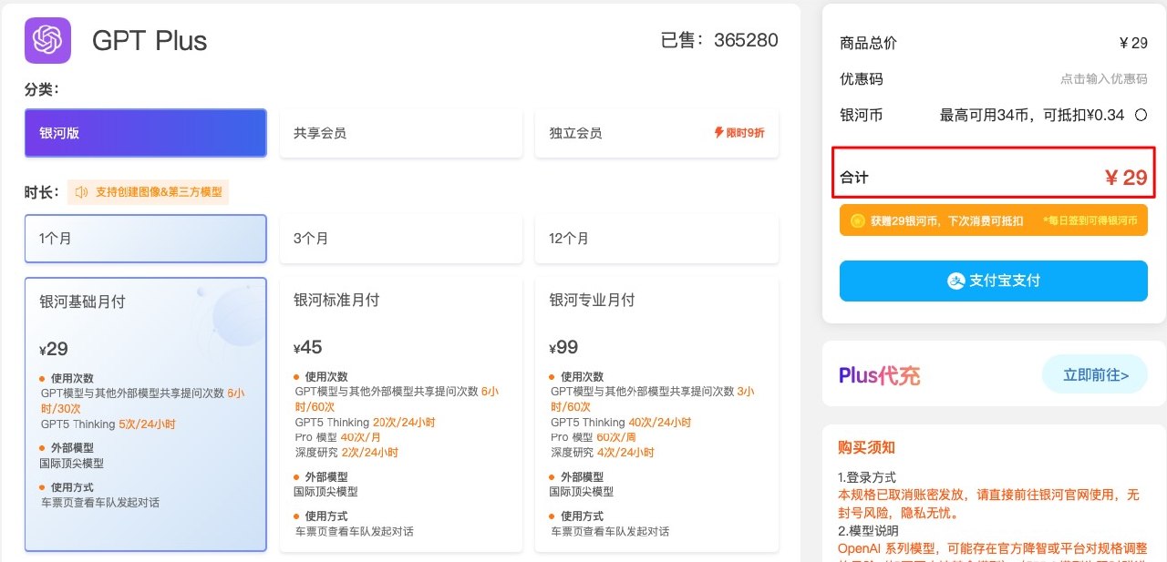The height and width of the screenshot is (562, 1167).
Task: Select the 银河基础月付 plan card
Action: tap(146, 414)
